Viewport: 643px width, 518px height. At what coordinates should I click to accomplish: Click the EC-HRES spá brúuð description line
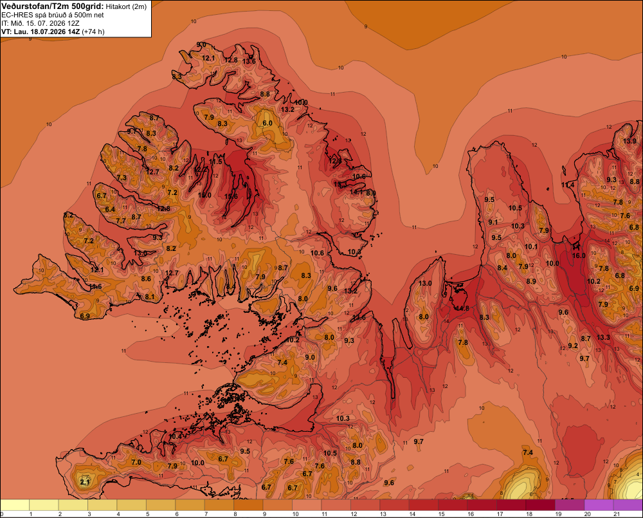pyautogui.click(x=52, y=15)
